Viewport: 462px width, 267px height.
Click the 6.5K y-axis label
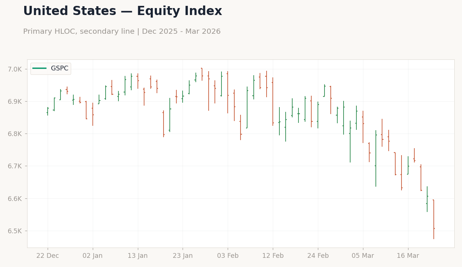[x=15, y=231]
